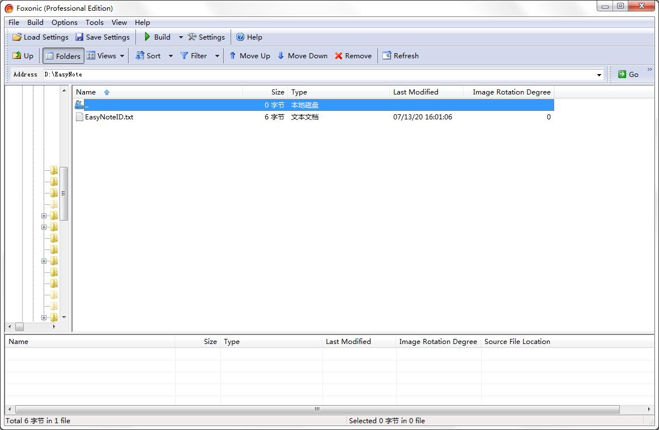Viewport: 659px width, 430px height.
Task: Click the Sort toolbar button
Action: pyautogui.click(x=148, y=56)
